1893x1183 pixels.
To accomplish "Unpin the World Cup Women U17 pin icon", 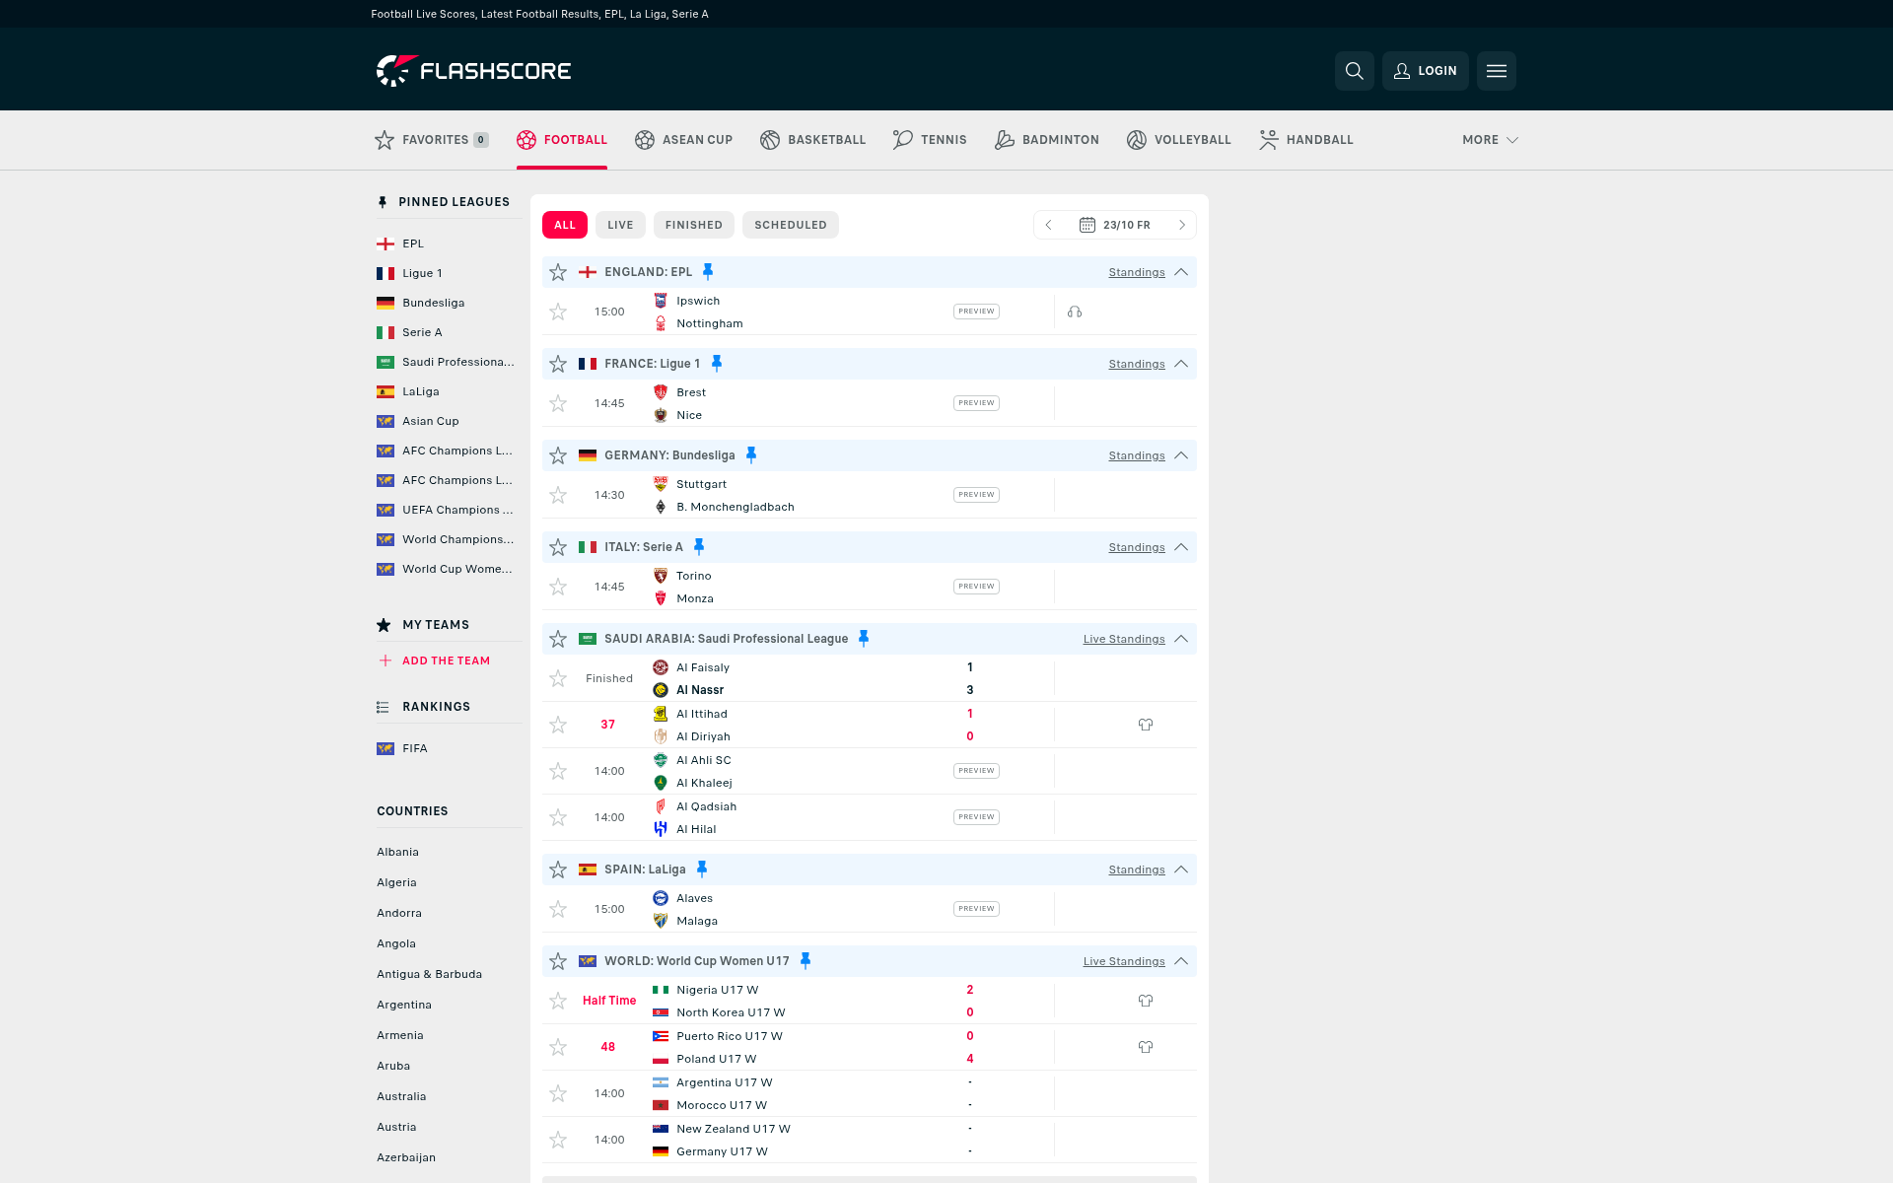I will 806,961.
